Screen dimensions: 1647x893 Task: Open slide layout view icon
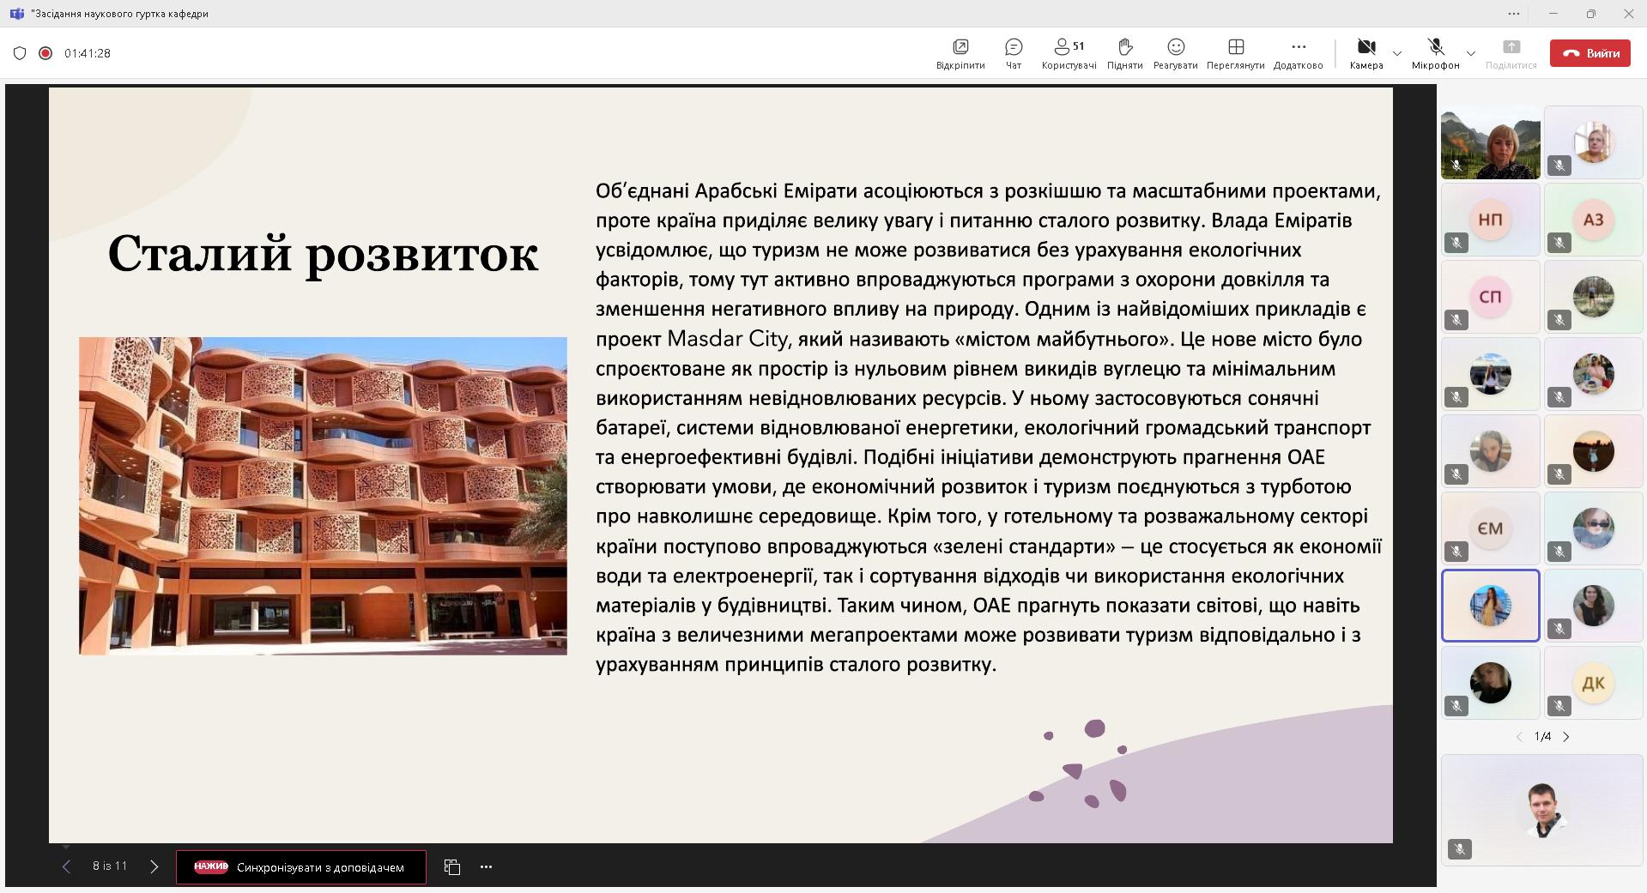pos(452,866)
